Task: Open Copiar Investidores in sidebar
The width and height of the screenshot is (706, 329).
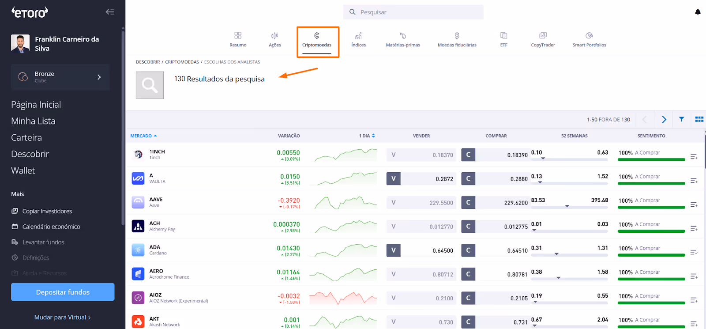Action: 42,211
